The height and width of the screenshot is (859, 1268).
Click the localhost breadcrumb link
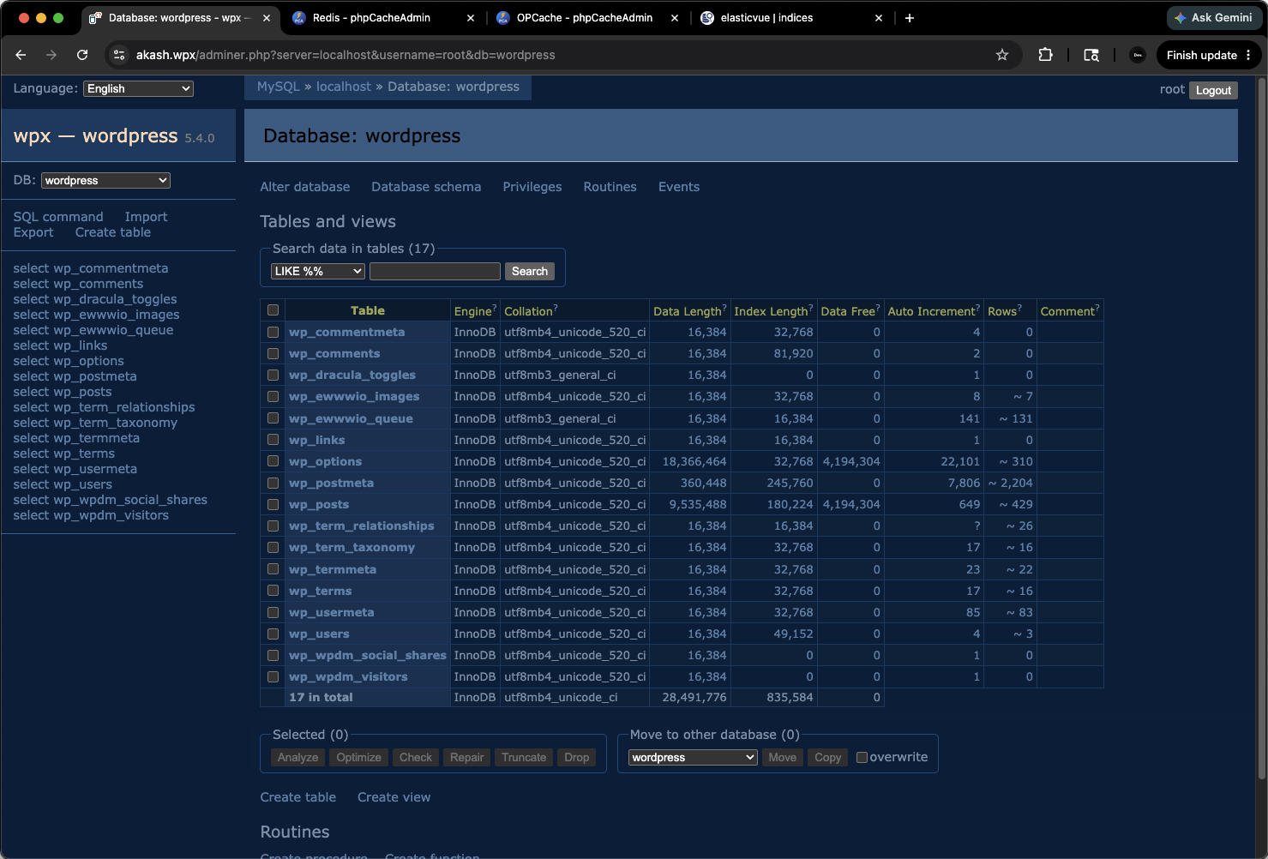click(x=344, y=87)
